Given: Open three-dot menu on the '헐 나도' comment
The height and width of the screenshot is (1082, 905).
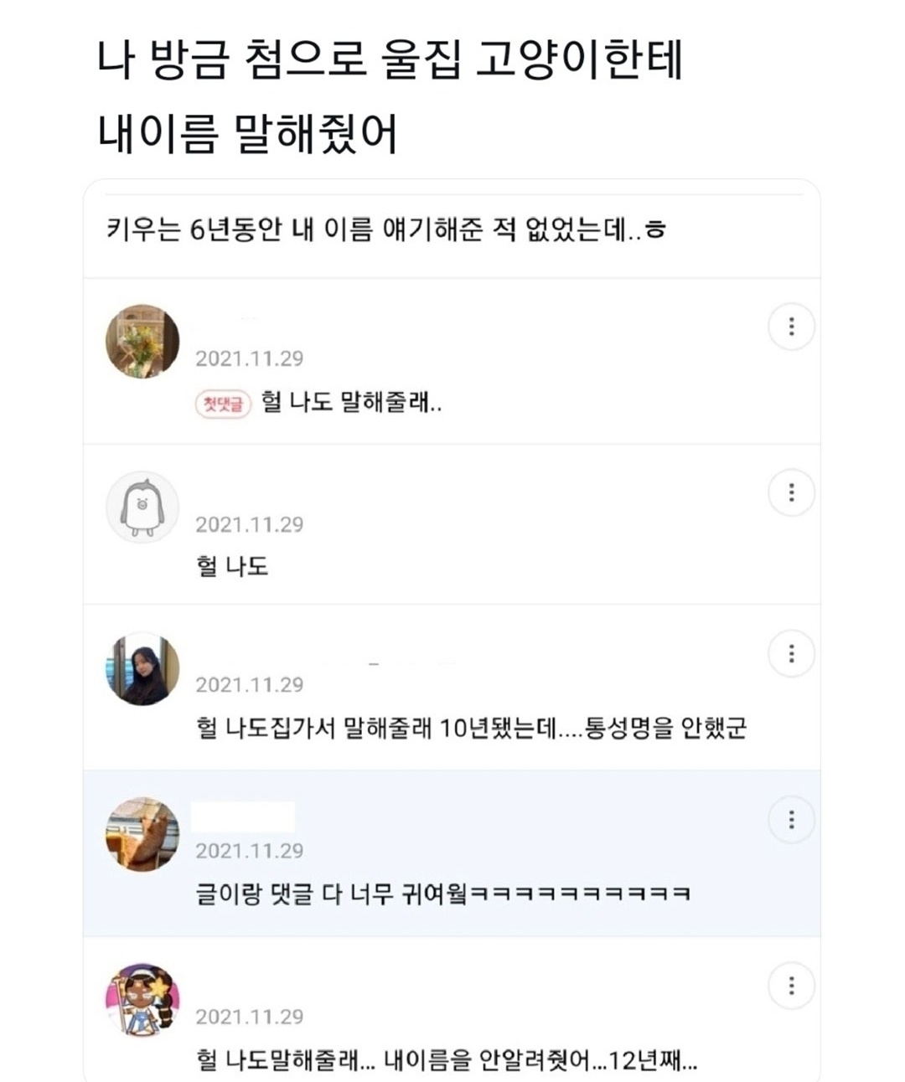Looking at the screenshot, I should (x=791, y=492).
